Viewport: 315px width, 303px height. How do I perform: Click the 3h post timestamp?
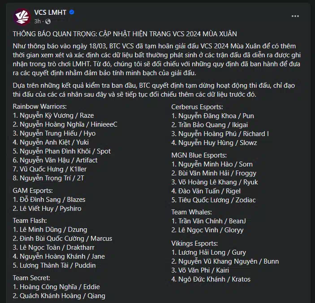point(37,21)
